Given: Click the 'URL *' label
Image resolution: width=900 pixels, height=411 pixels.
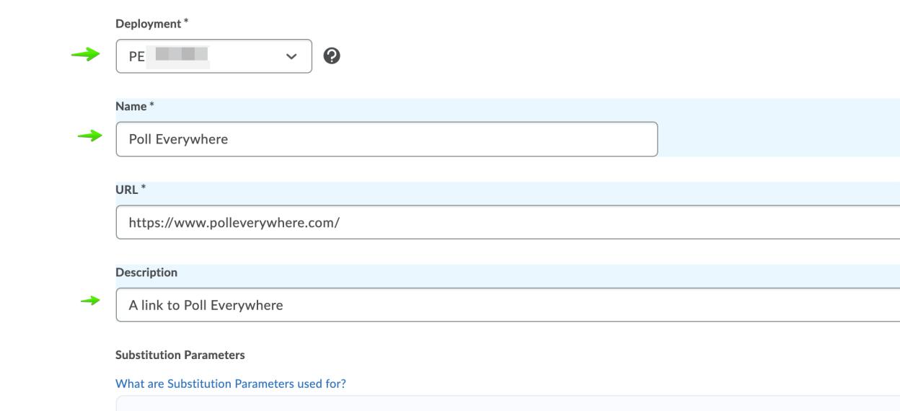Looking at the screenshot, I should (x=131, y=190).
